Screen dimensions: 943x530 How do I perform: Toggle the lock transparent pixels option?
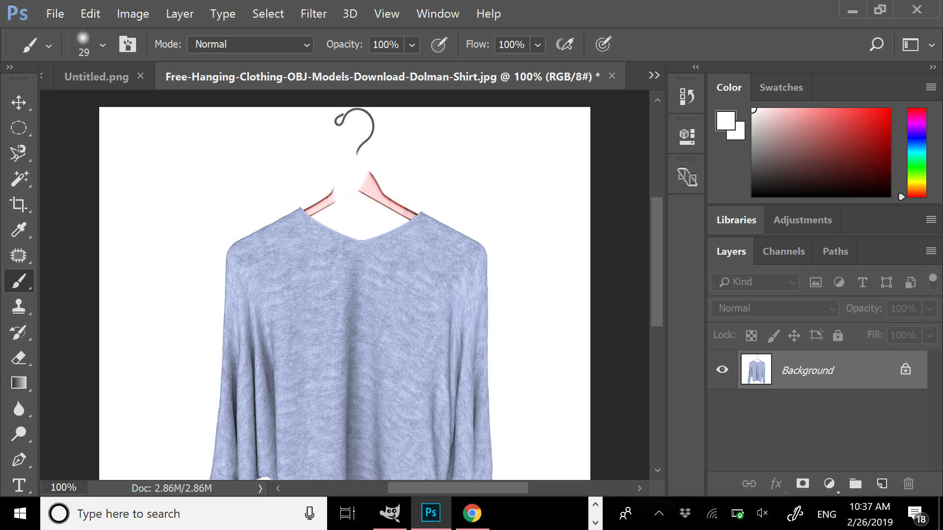point(751,335)
